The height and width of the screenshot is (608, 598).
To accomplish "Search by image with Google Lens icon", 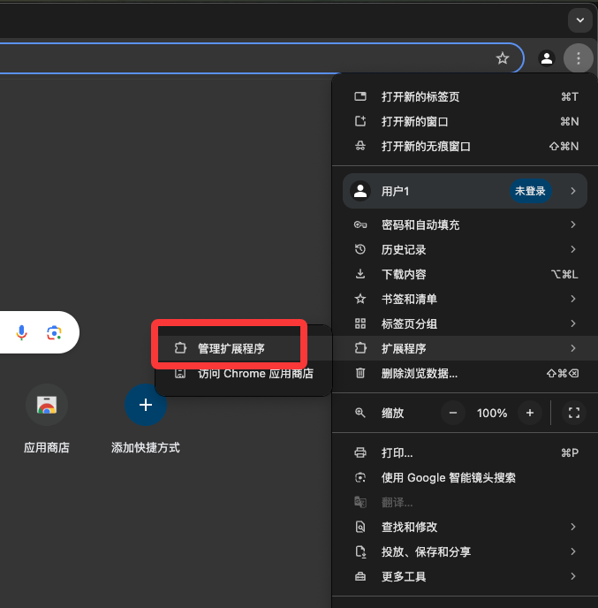I will click(54, 332).
